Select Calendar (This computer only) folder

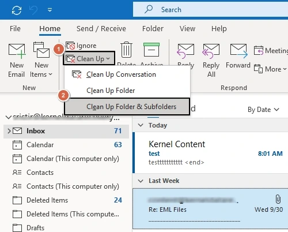66,159
